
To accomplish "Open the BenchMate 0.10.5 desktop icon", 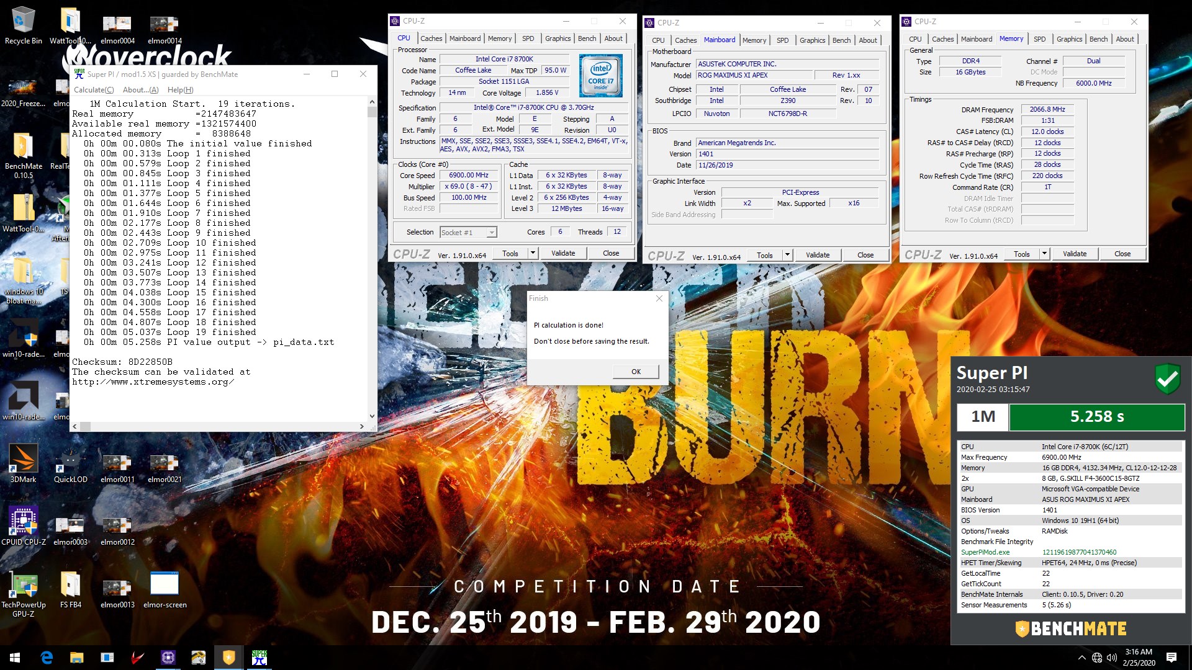I will [24, 155].
